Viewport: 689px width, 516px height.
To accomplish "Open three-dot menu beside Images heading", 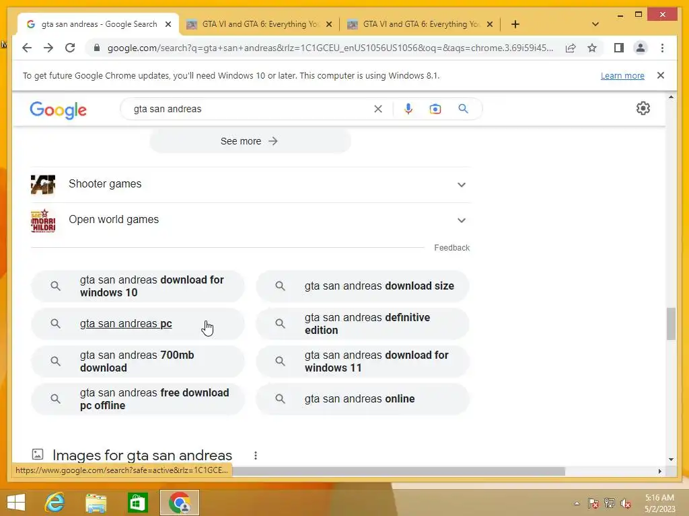I will pyautogui.click(x=255, y=456).
